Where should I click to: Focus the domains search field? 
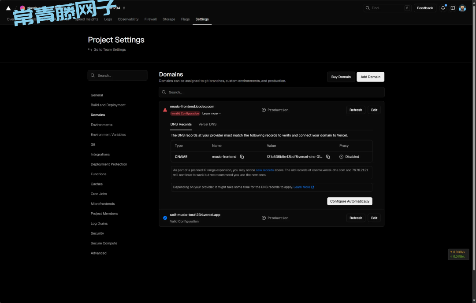[271, 92]
